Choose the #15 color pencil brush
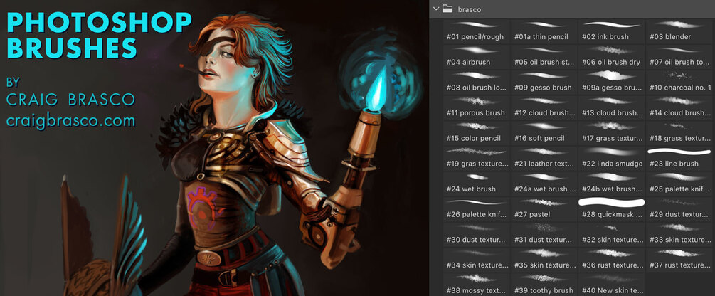Image resolution: width=715 pixels, height=296 pixels. (477, 133)
